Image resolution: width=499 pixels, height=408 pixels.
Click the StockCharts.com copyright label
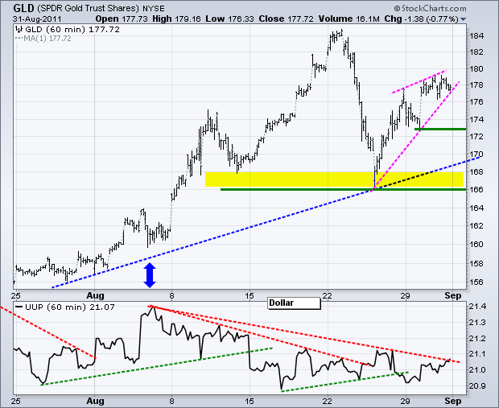(x=430, y=8)
